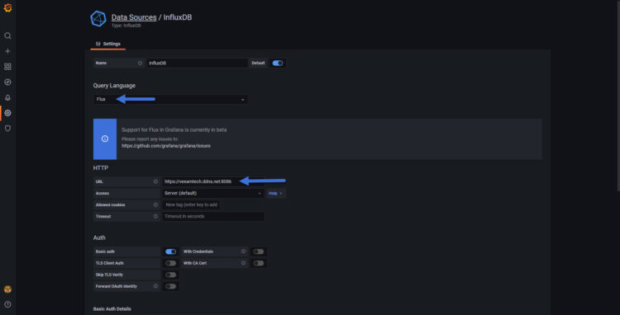The width and height of the screenshot is (620, 315).
Task: Open the user avatar at sidebar bottom
Action: click(x=7, y=289)
